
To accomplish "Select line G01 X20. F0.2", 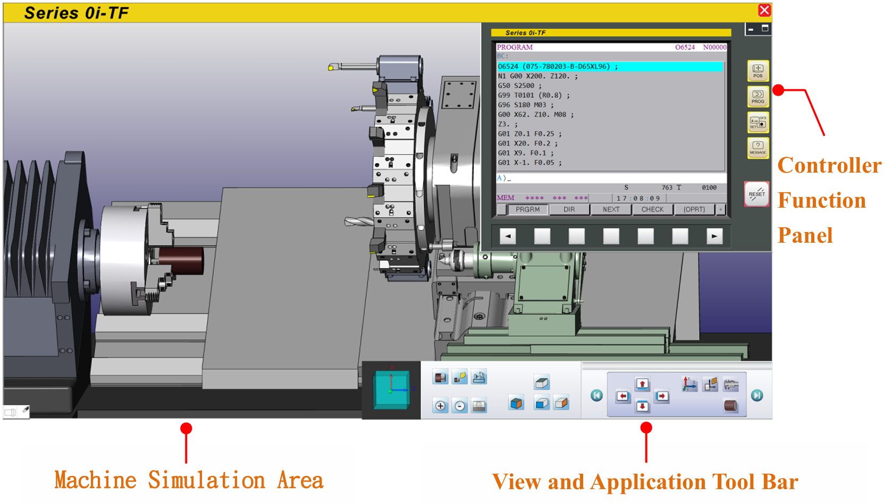I will (x=527, y=143).
